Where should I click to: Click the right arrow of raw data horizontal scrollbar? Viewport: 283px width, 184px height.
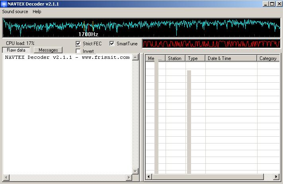tap(129, 178)
